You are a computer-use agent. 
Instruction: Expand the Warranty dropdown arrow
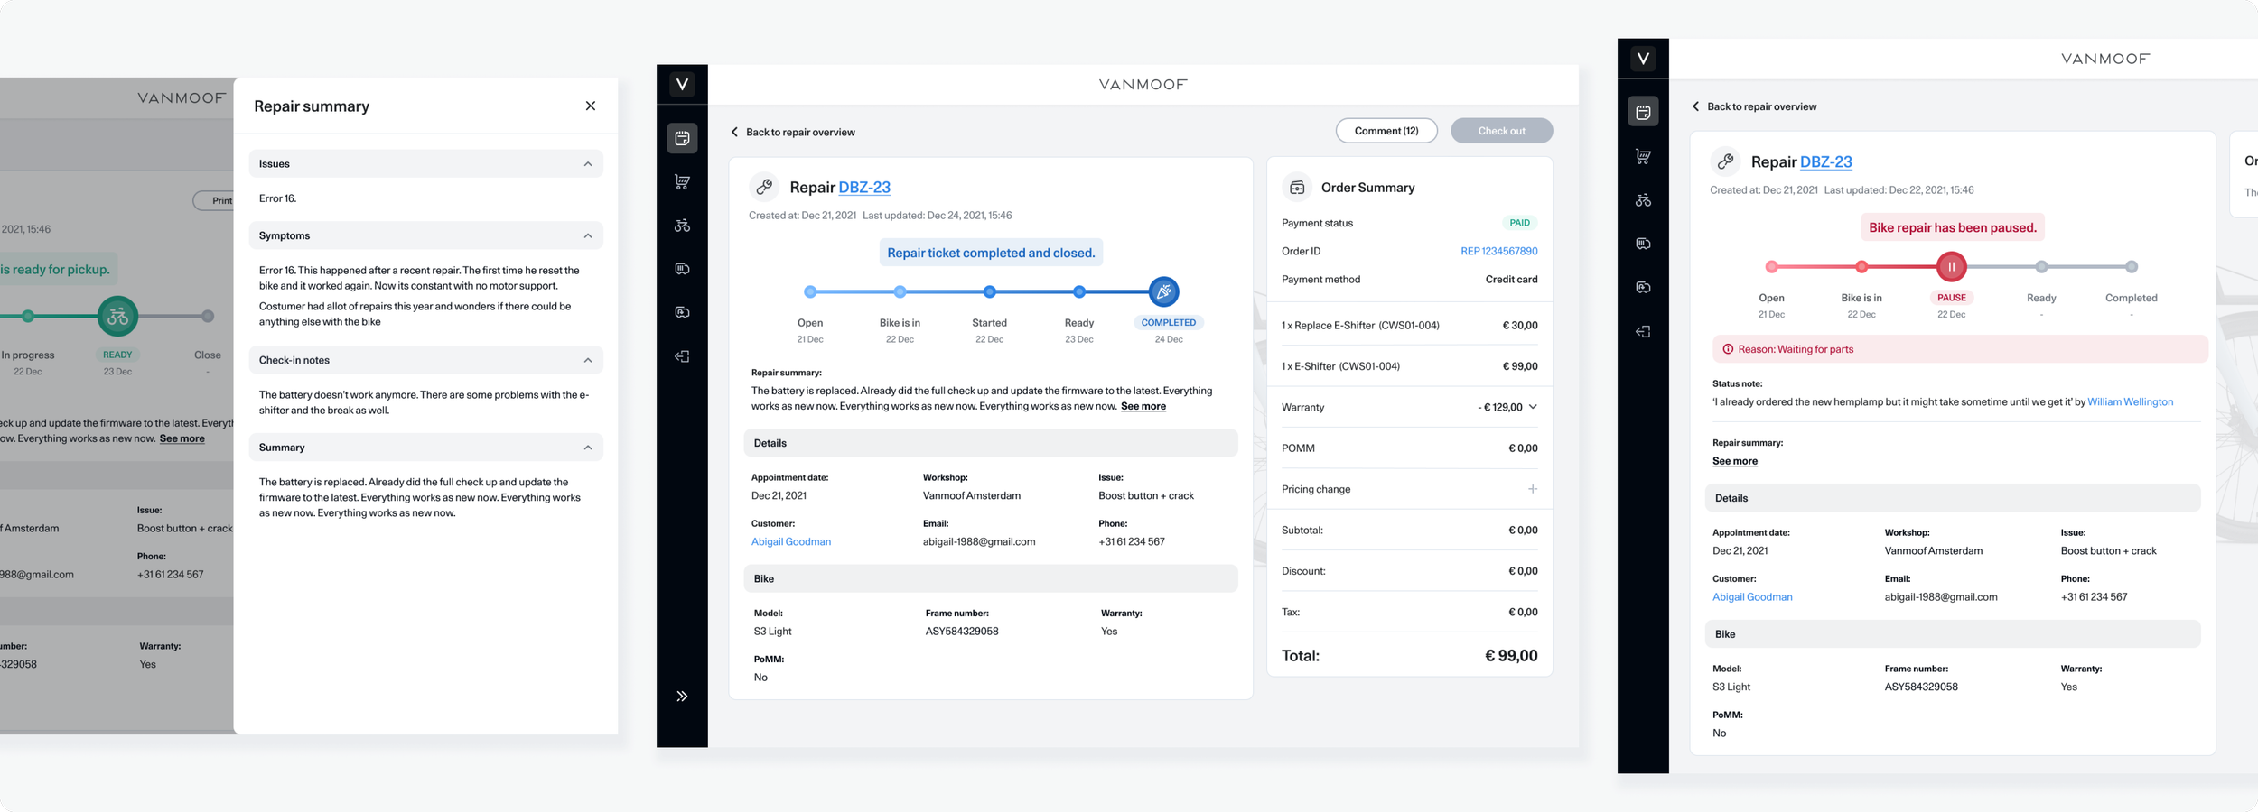[1533, 407]
